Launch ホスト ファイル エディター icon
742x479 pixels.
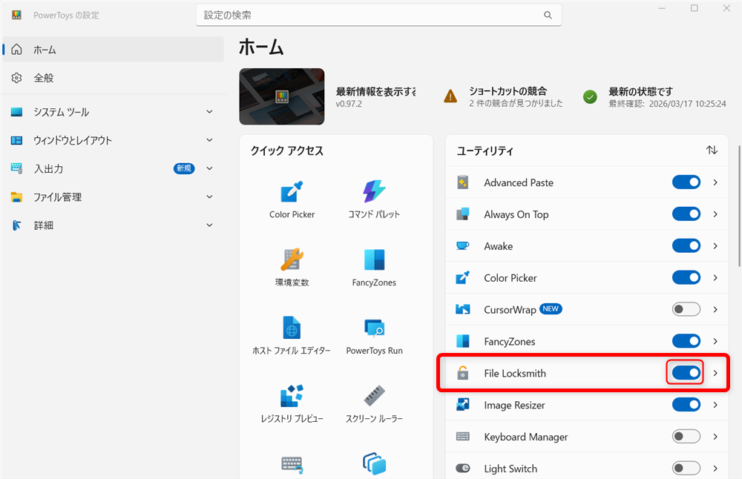pyautogui.click(x=292, y=328)
